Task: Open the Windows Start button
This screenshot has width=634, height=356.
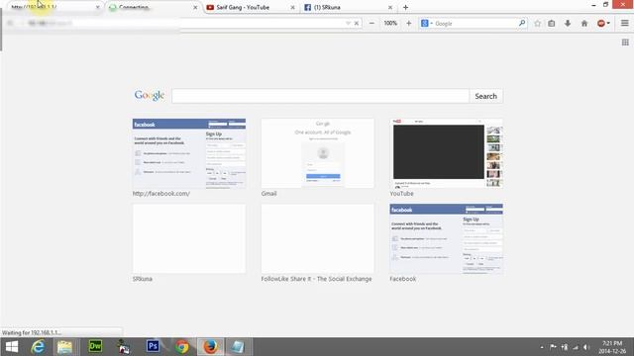Action: [12, 347]
